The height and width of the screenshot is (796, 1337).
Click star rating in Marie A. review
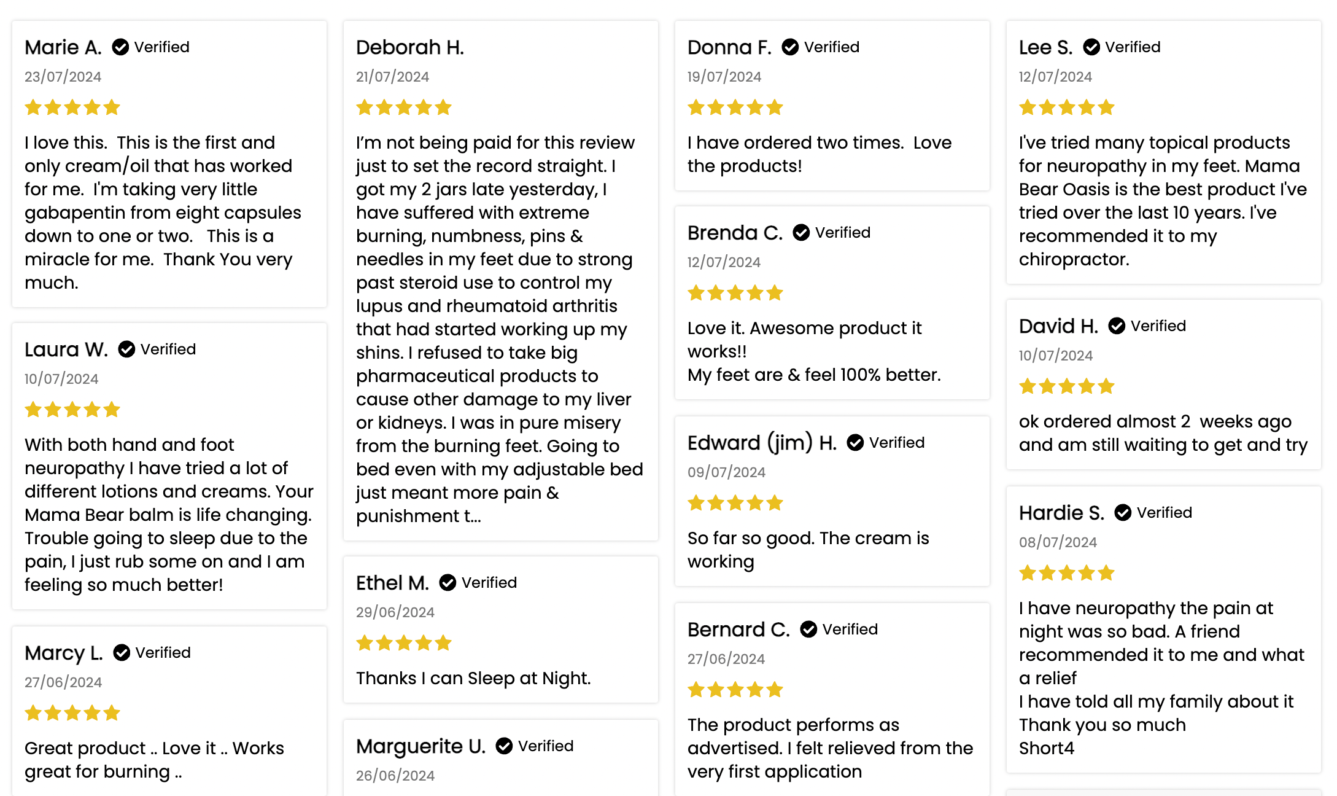click(72, 108)
